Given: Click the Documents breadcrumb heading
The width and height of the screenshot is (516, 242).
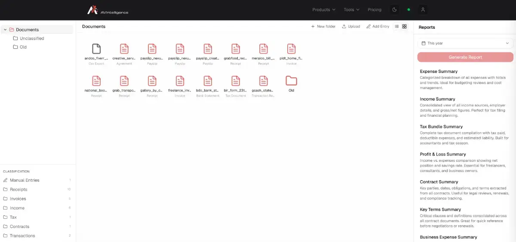Looking at the screenshot, I should point(94,27).
